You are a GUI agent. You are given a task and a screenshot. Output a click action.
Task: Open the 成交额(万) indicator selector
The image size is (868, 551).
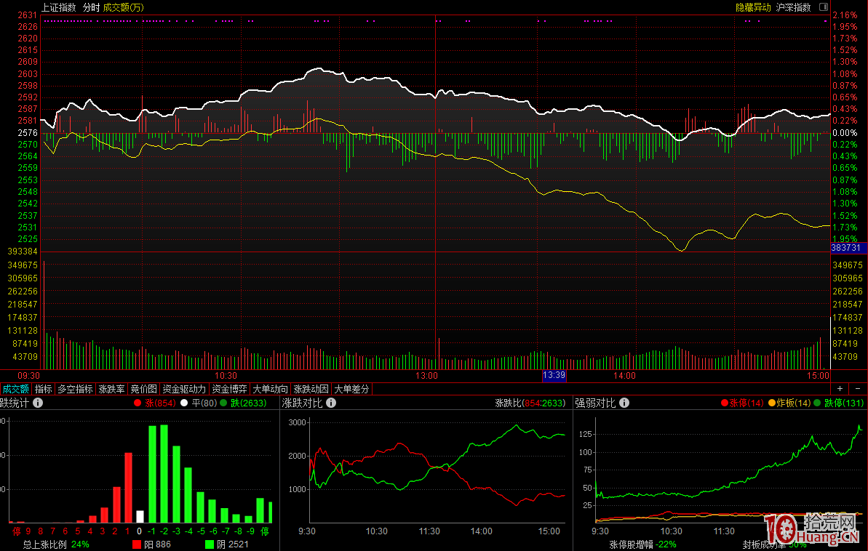coord(123,7)
